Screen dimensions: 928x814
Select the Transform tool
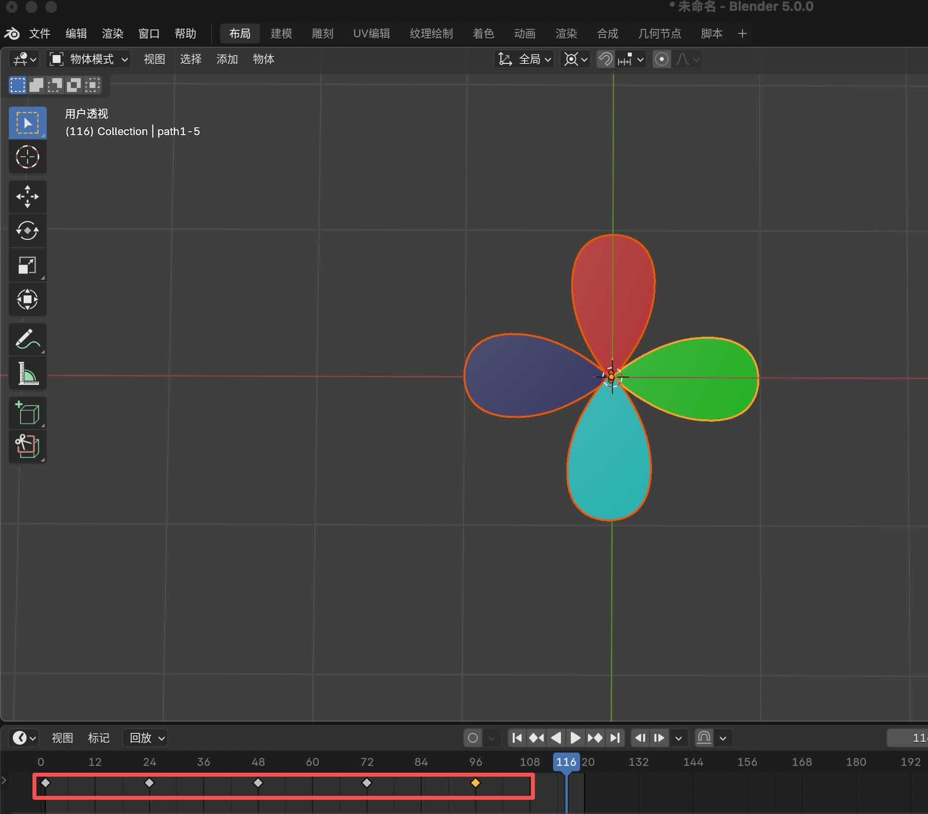click(28, 299)
